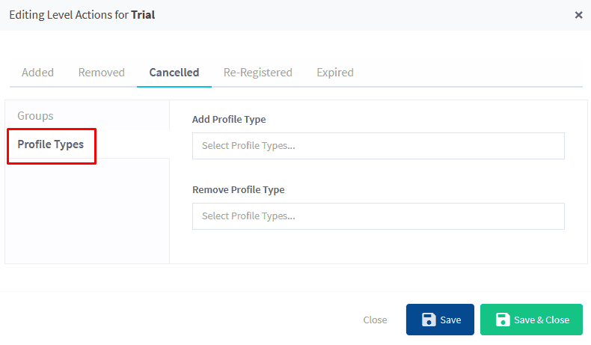Go to the Re-Registered tab
This screenshot has width=591, height=345.
257,73
